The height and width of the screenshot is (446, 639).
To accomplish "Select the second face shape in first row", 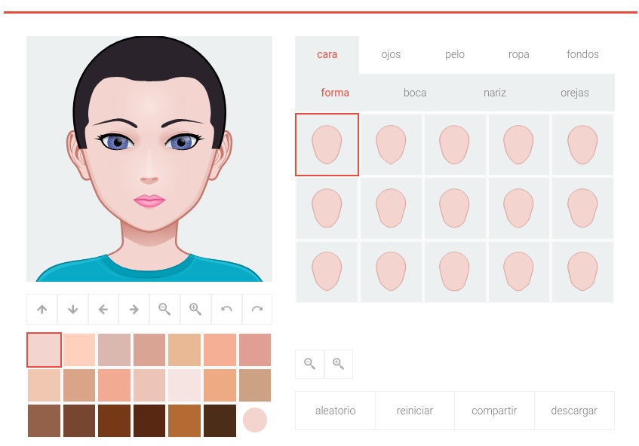I will (391, 145).
